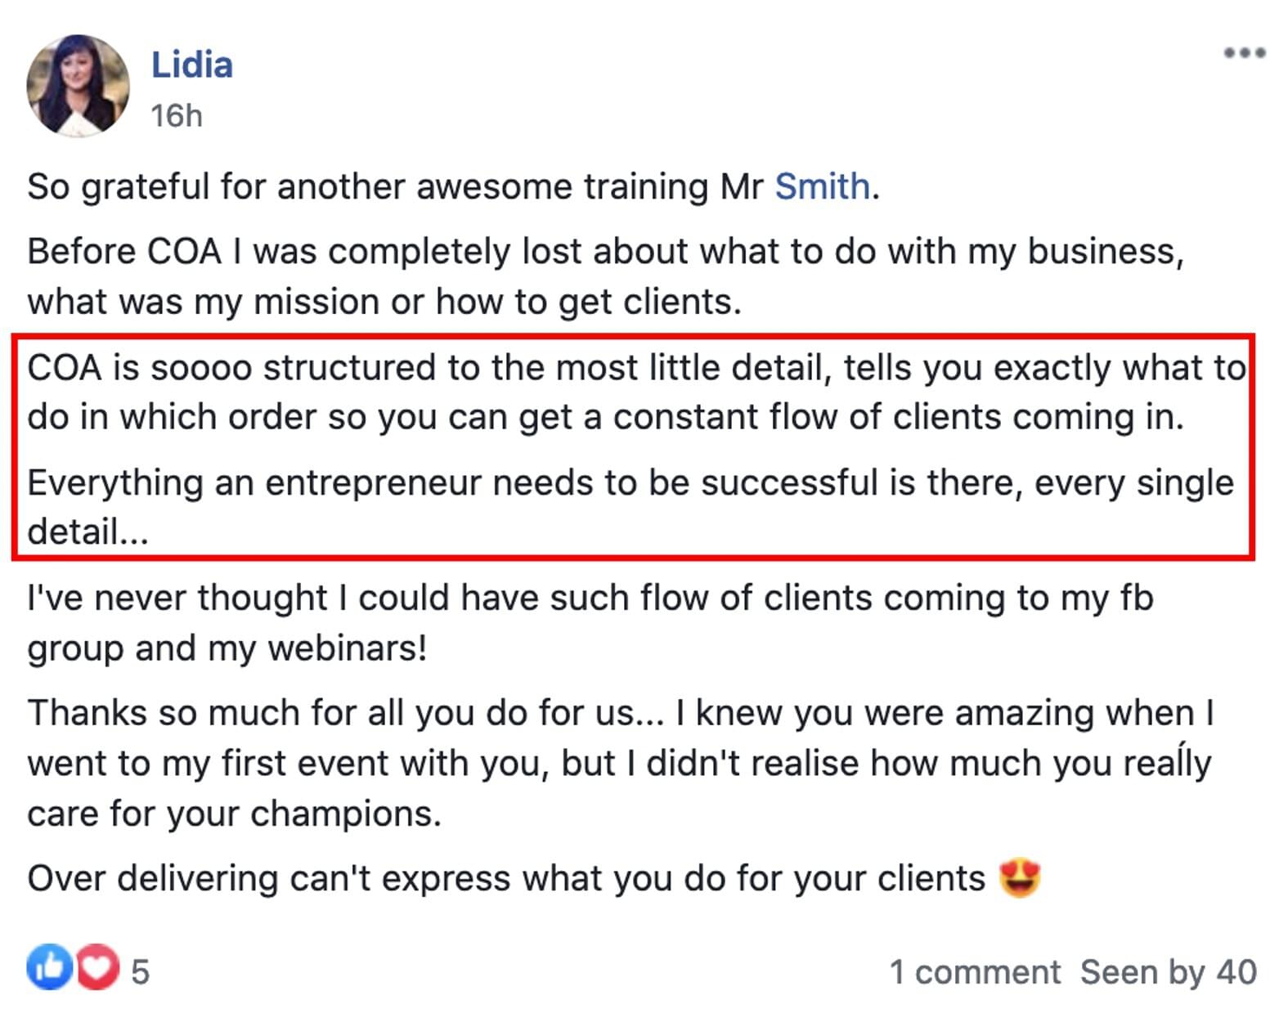Click the blue thumbs-up Like reaction icon
The height and width of the screenshot is (1027, 1279).
click(x=50, y=967)
